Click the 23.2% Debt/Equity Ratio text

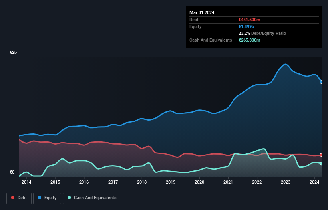tap(262, 33)
